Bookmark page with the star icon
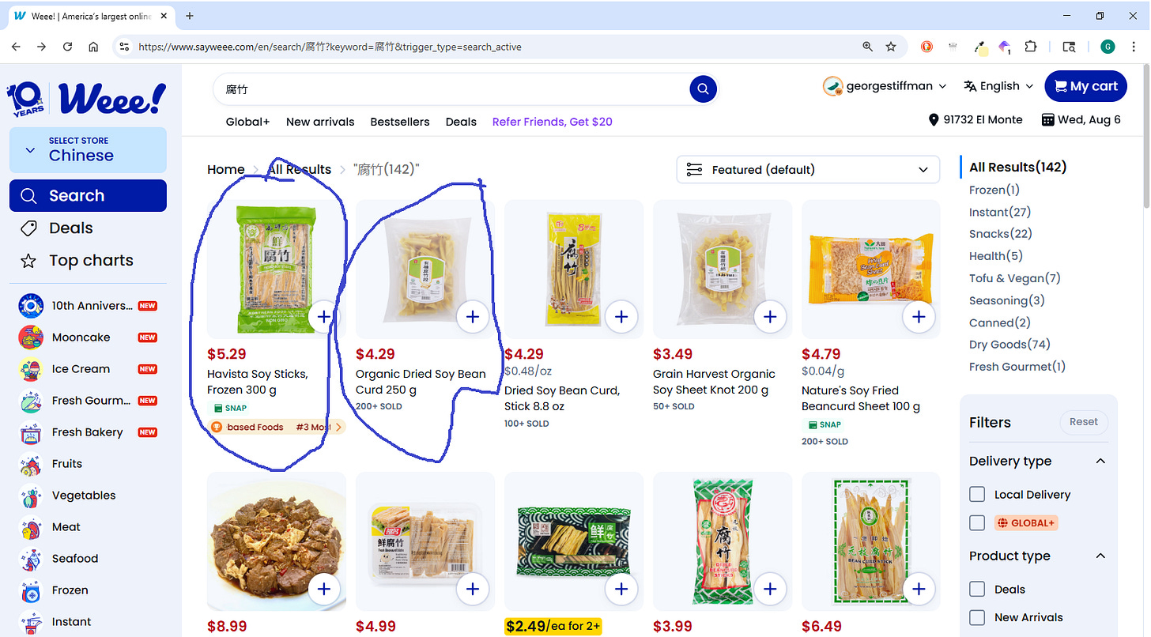The height and width of the screenshot is (637, 1151). point(891,47)
